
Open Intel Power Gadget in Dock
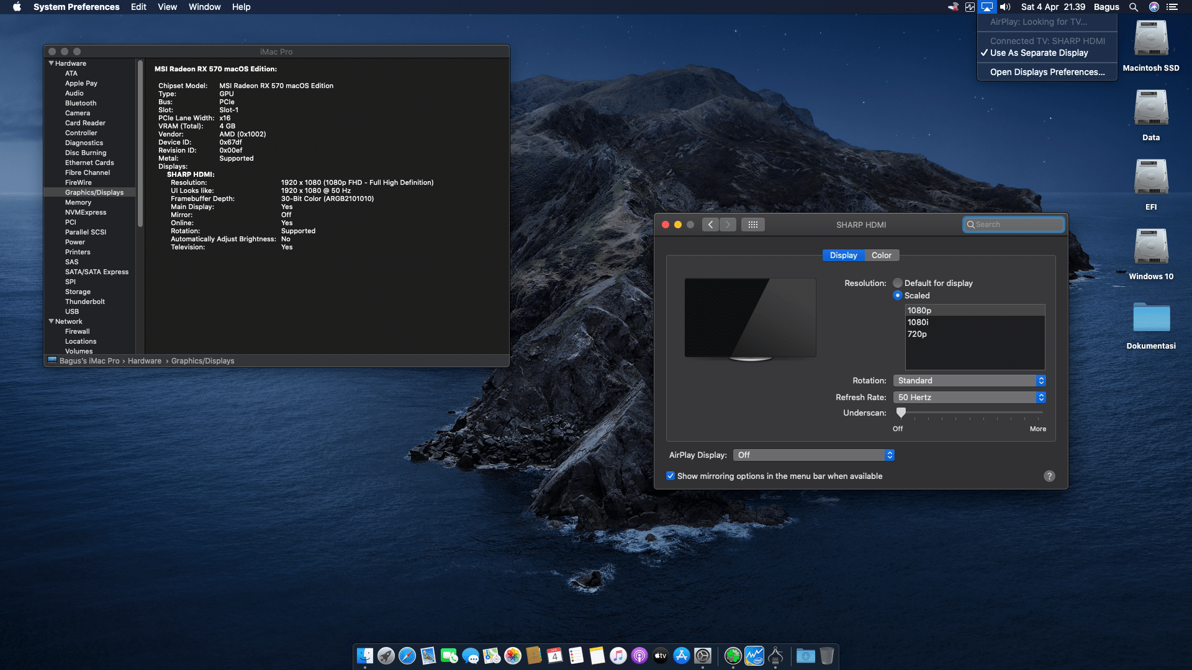point(754,656)
